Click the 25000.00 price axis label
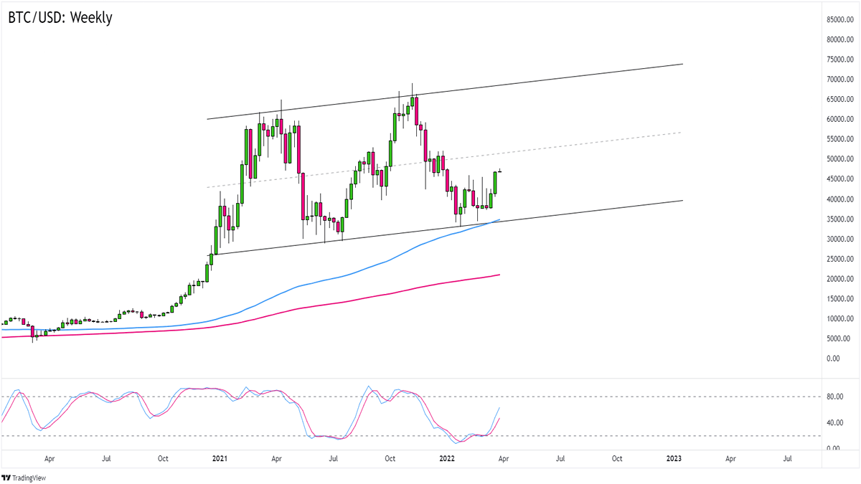Screen dimensions: 861x484 tap(839, 259)
